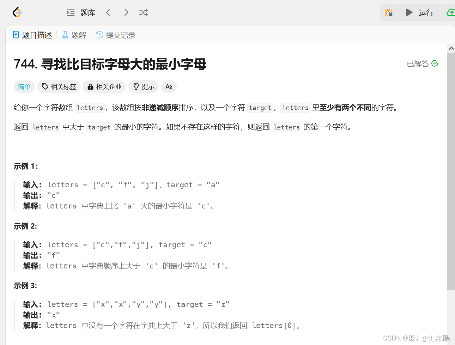Go to previous problem arrow
This screenshot has width=455, height=345.
pyautogui.click(x=108, y=13)
